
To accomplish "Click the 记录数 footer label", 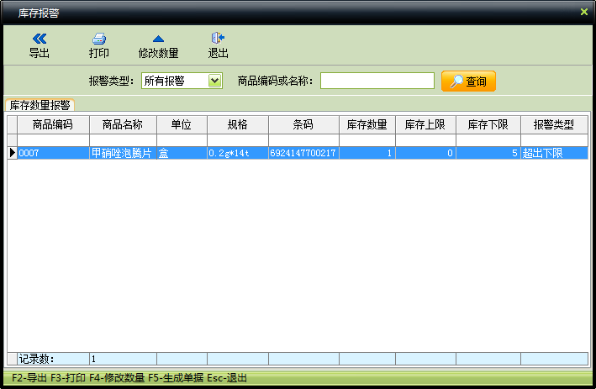I will point(36,359).
